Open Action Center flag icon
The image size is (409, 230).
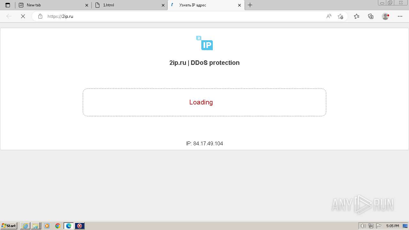coord(379,226)
